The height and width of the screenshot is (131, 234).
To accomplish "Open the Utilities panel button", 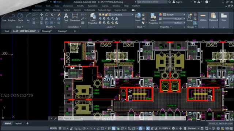I will tap(203, 20).
